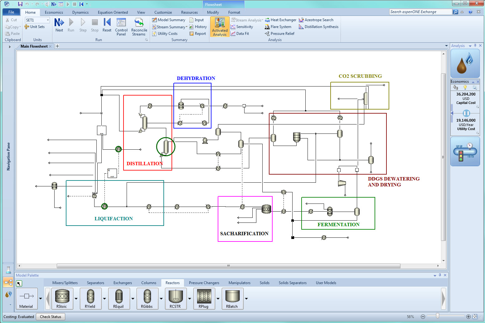Open the File menu
The width and height of the screenshot is (485, 323).
(x=11, y=12)
